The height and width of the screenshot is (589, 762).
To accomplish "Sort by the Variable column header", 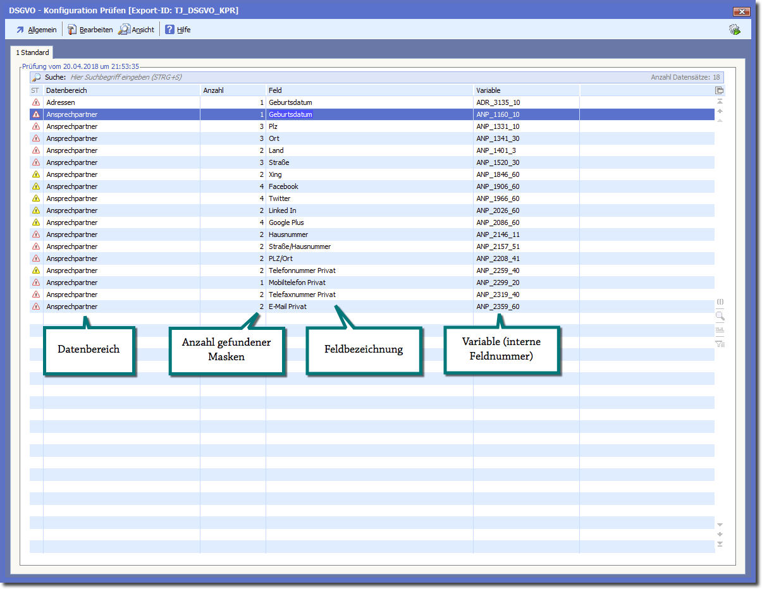I will [x=525, y=90].
